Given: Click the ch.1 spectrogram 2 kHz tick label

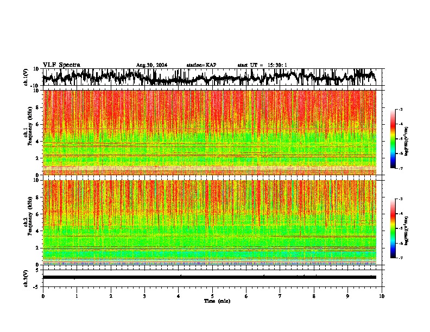Looking at the screenshot, I should 37,158.
